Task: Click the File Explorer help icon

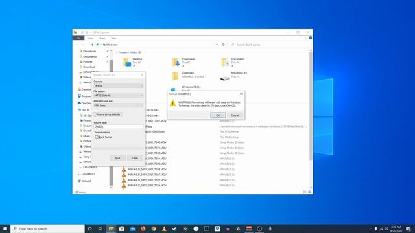Action: tap(311, 38)
